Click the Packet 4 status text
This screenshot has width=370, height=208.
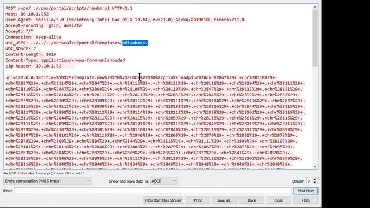44,173
